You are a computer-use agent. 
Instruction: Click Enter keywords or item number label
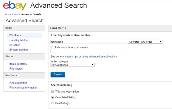(x=71, y=35)
